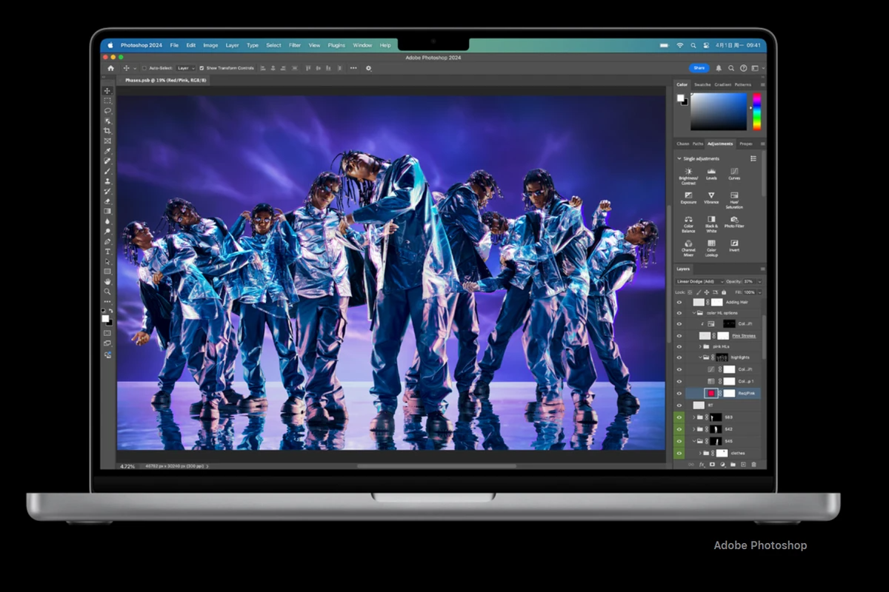Open the Layer menu

click(x=232, y=45)
